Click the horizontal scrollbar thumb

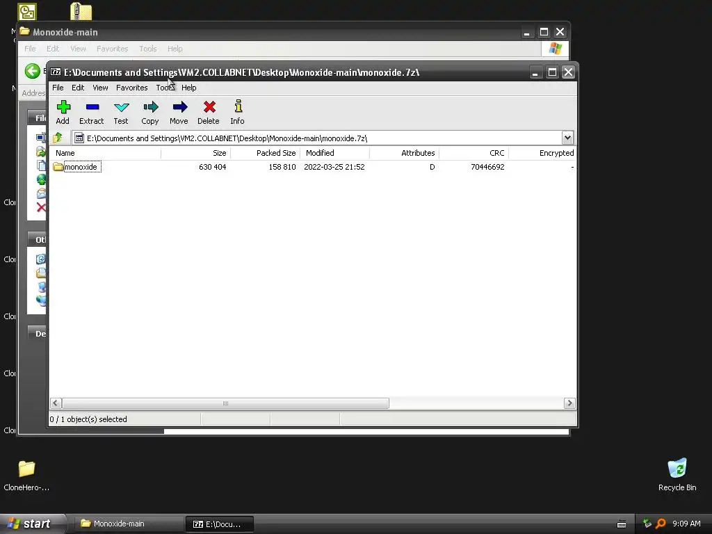click(x=225, y=403)
